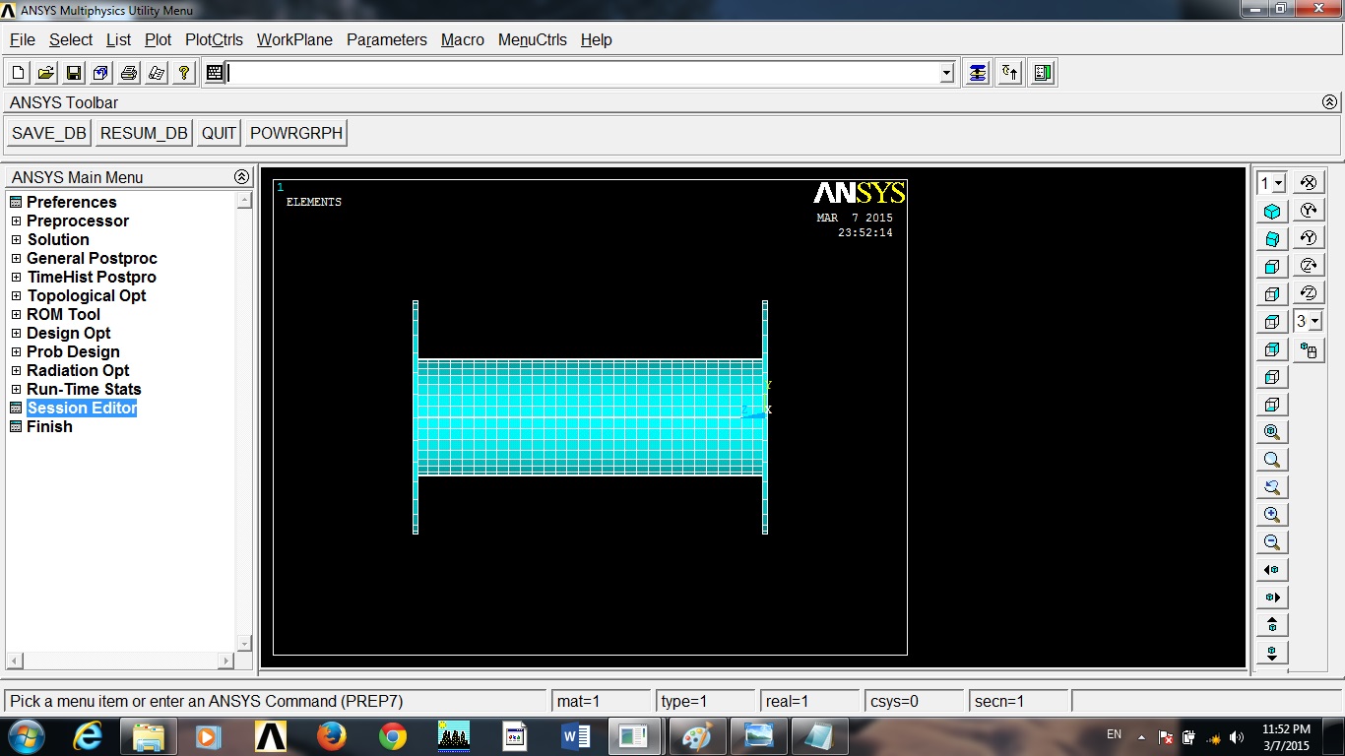Select Session Editor in Main Menu
Viewport: 1345px width, 756px height.
82,409
